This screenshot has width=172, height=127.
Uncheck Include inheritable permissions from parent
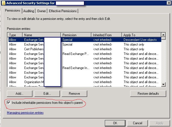pyautogui.click(x=9, y=103)
